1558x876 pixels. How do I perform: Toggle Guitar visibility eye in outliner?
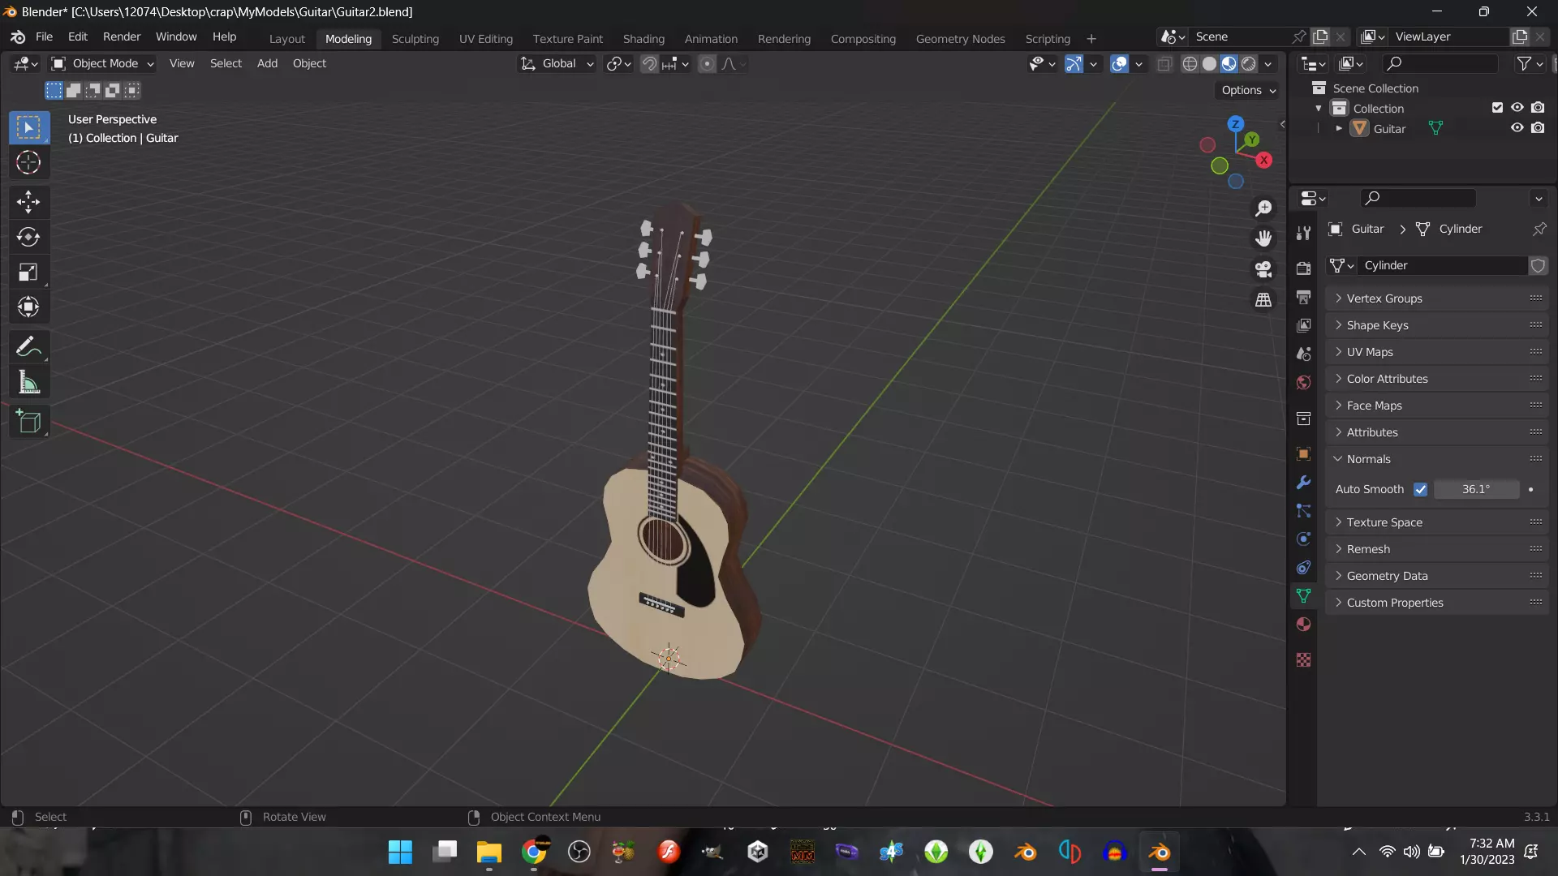click(x=1517, y=128)
